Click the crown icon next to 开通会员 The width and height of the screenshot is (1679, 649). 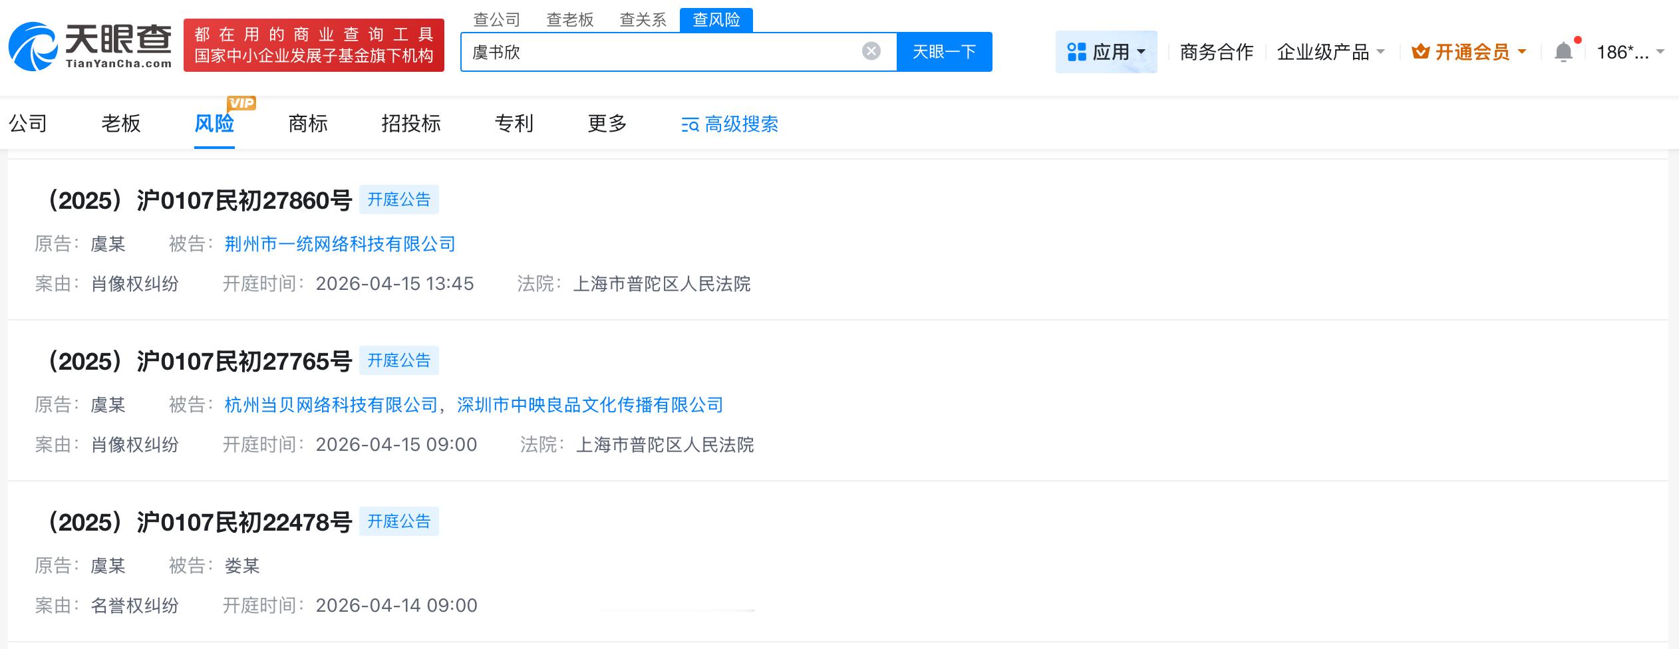(x=1420, y=52)
